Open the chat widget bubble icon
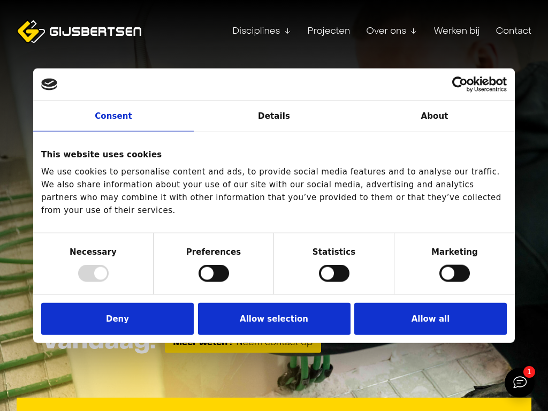 (520, 382)
